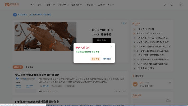Image resolution: width=188 pixels, height=106 pixels.
Task: Close the Louis Vuitton ad banner
Action: (125, 23)
